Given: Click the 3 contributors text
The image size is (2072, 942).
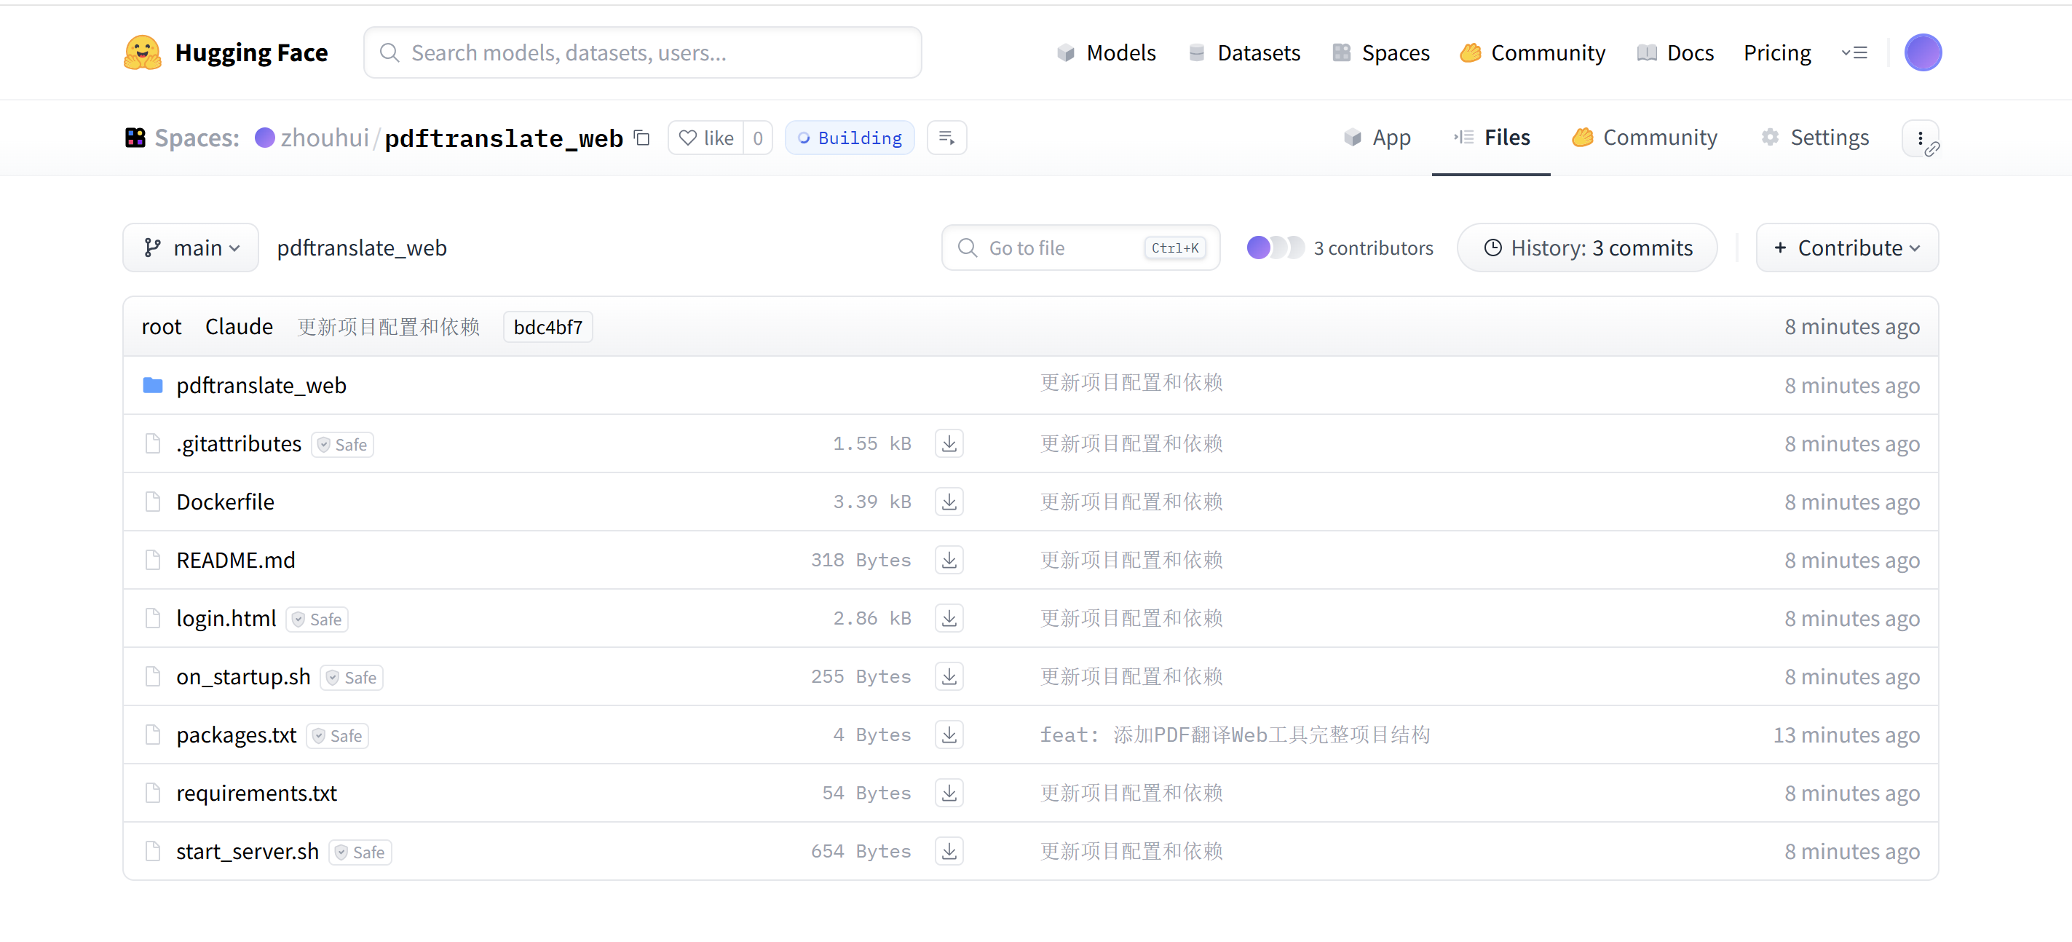Looking at the screenshot, I should [1373, 248].
